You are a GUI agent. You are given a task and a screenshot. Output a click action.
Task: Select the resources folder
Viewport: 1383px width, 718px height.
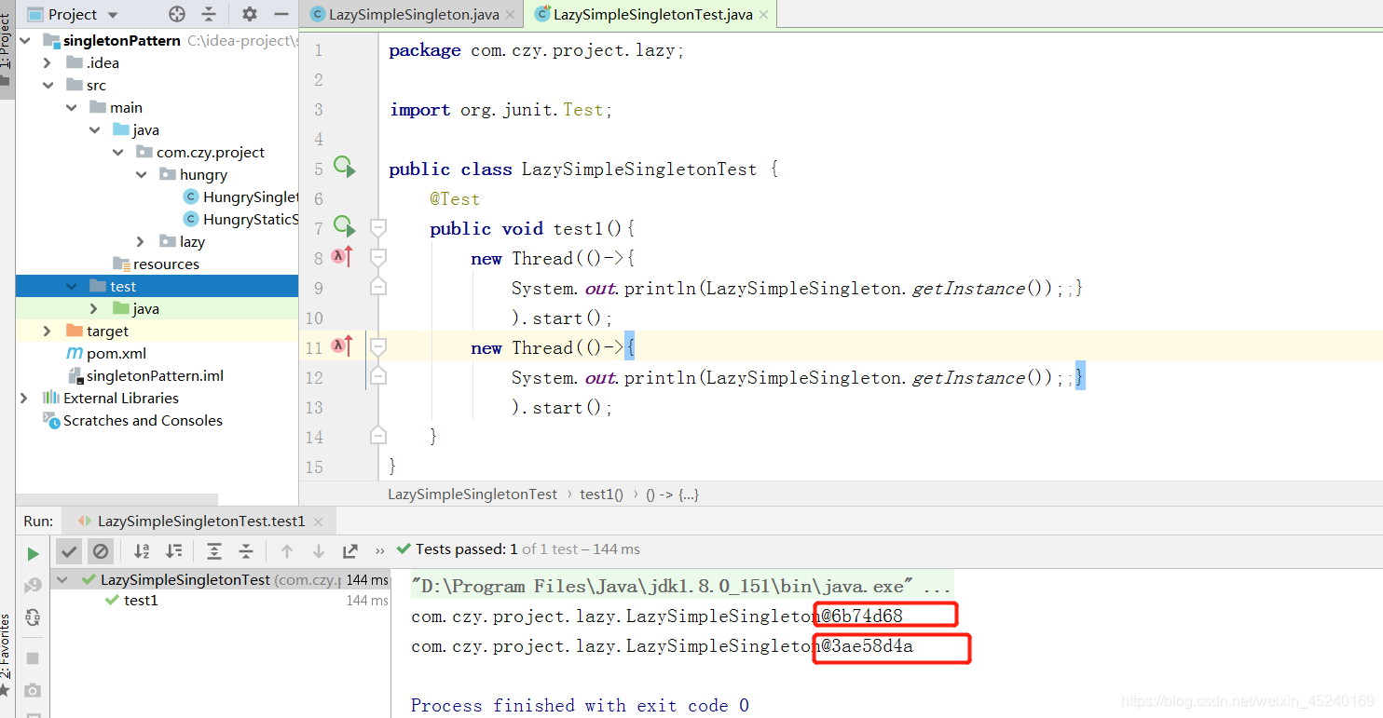click(156, 264)
